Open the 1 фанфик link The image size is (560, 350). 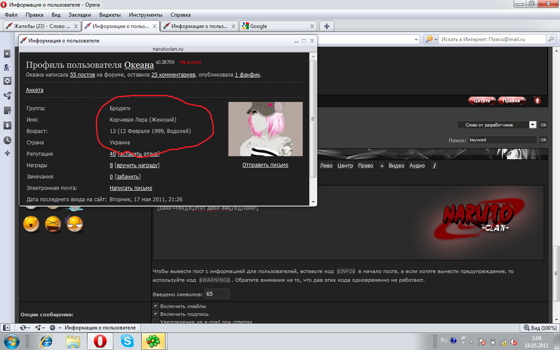pyautogui.click(x=248, y=75)
